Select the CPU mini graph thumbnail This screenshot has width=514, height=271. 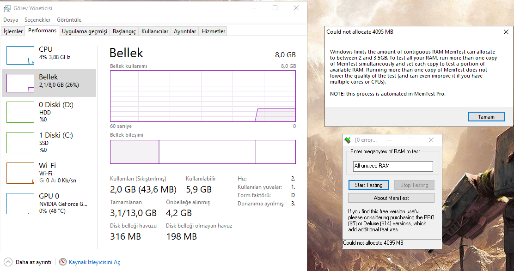click(x=20, y=55)
